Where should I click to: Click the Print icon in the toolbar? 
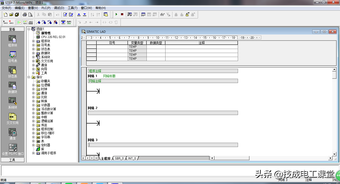pyautogui.click(x=25, y=14)
